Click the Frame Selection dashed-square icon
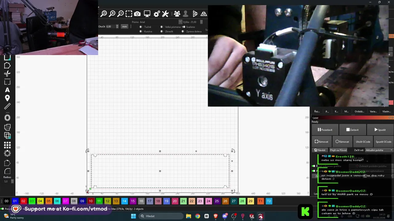Screen dimensions: 394x221 (x=129, y=14)
